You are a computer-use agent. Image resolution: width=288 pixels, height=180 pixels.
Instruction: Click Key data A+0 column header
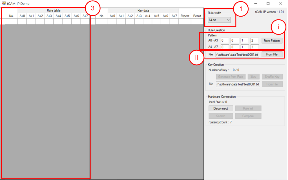click(x=112, y=16)
